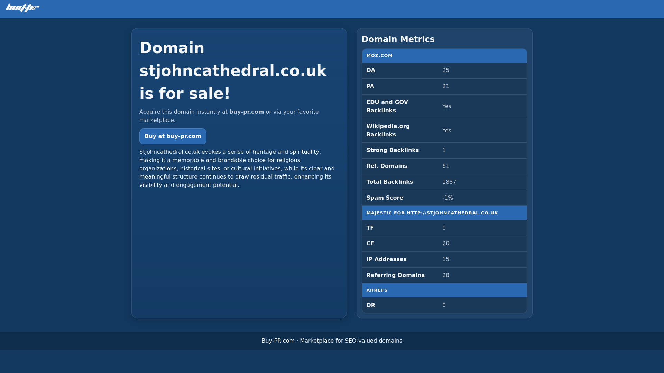664x373 pixels.
Task: Click the MOZ.COM section header
Action: (444, 56)
